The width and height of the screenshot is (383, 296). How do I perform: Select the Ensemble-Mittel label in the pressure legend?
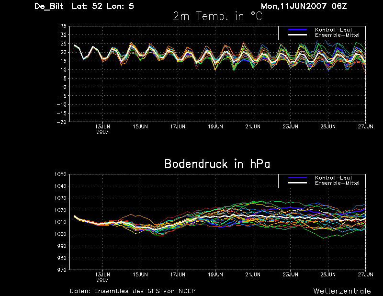tap(337, 183)
